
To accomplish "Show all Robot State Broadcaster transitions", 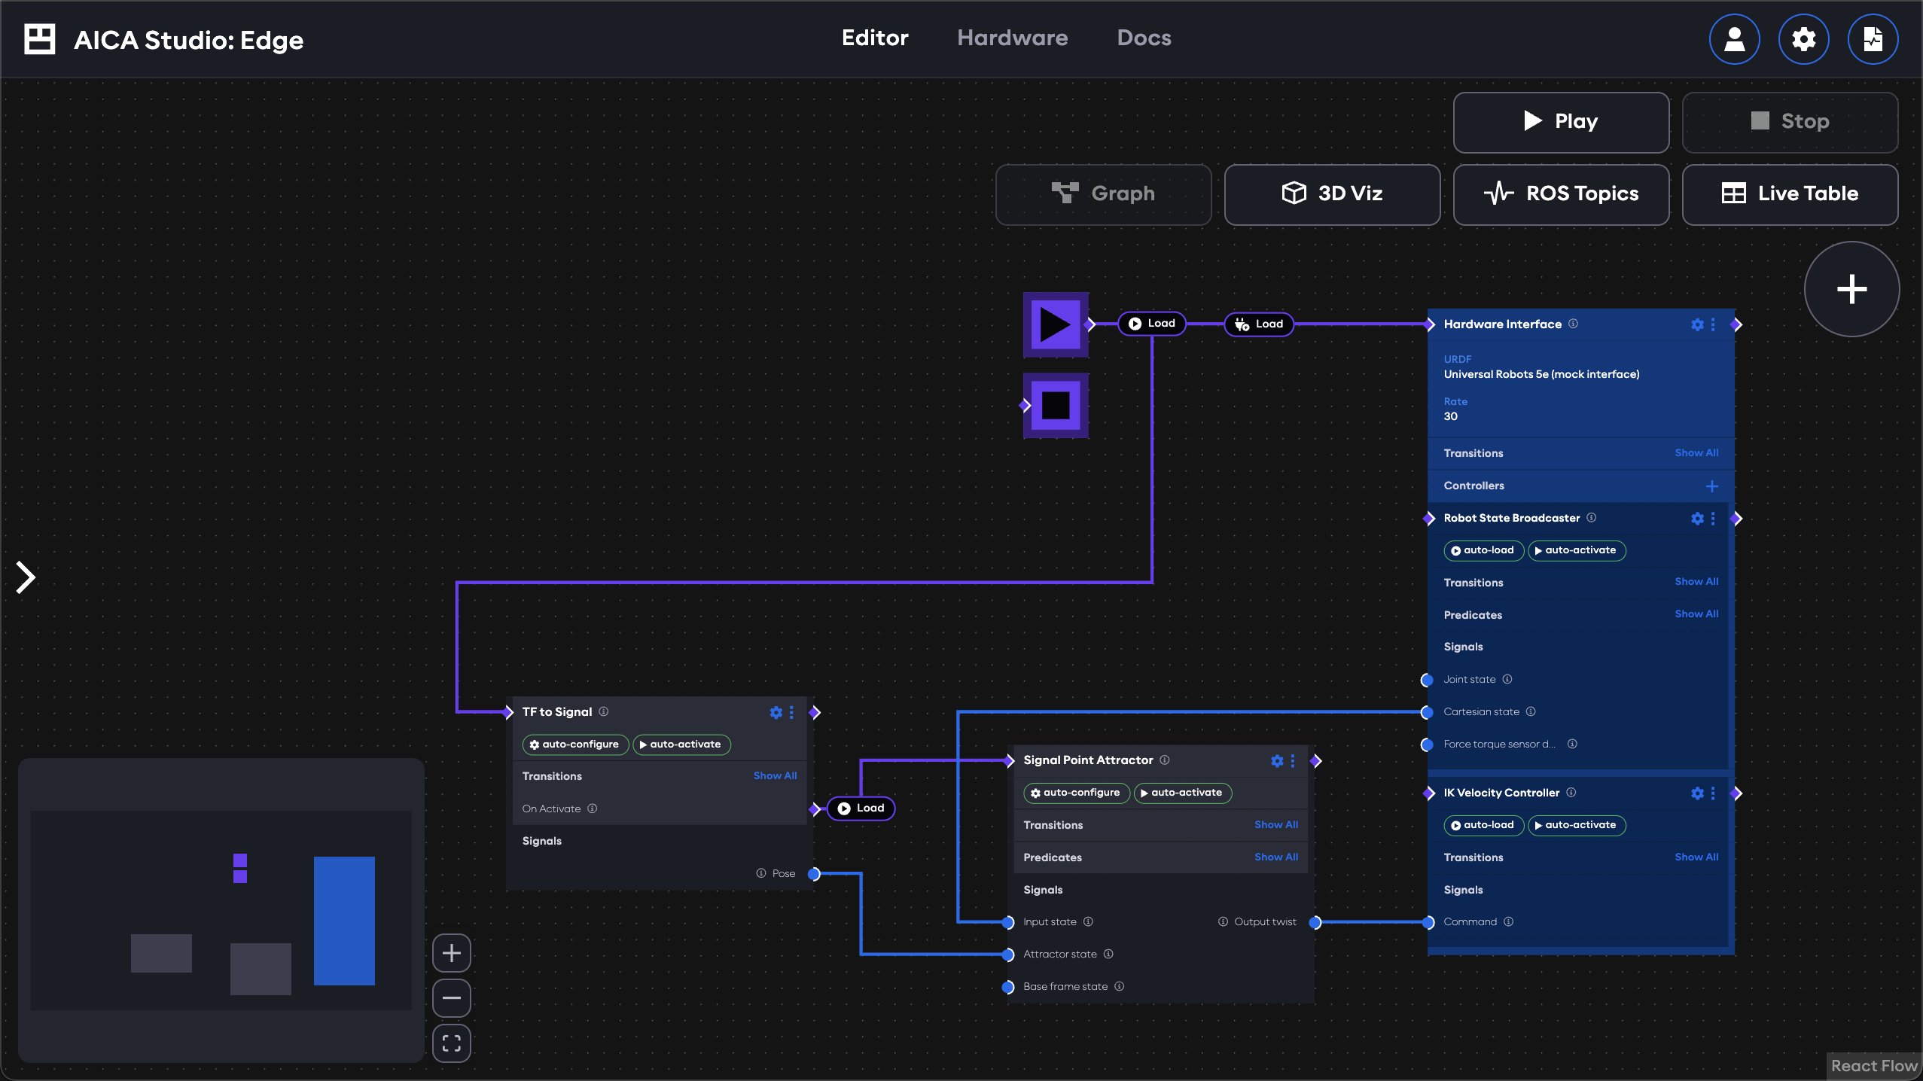I will pos(1696,581).
